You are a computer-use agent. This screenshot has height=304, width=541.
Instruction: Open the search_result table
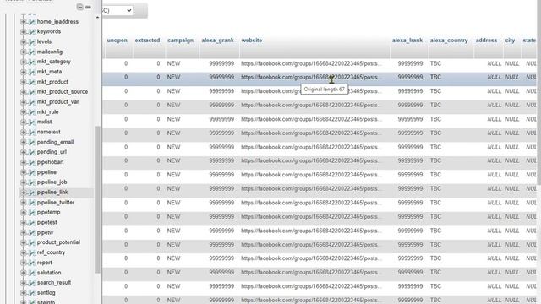point(54,283)
